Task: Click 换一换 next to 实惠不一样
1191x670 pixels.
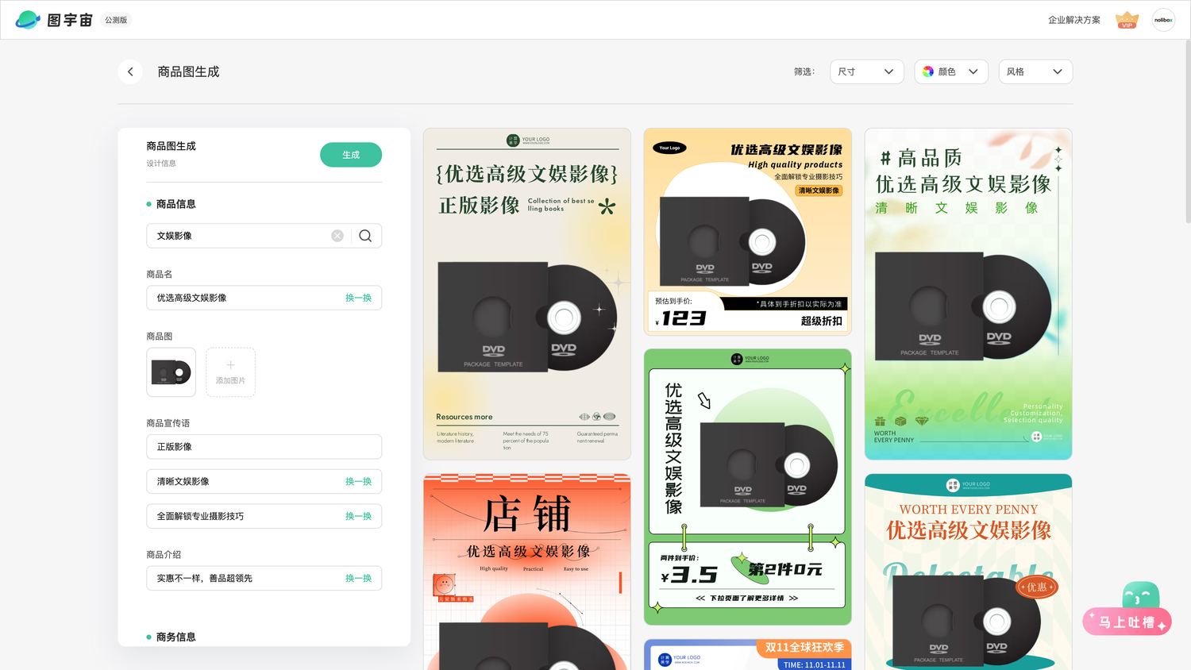Action: click(358, 578)
